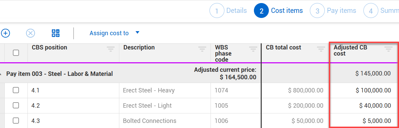Click the $ 40,000.00 adjusted cost cell
The height and width of the screenshot is (128, 399).
tap(363, 105)
